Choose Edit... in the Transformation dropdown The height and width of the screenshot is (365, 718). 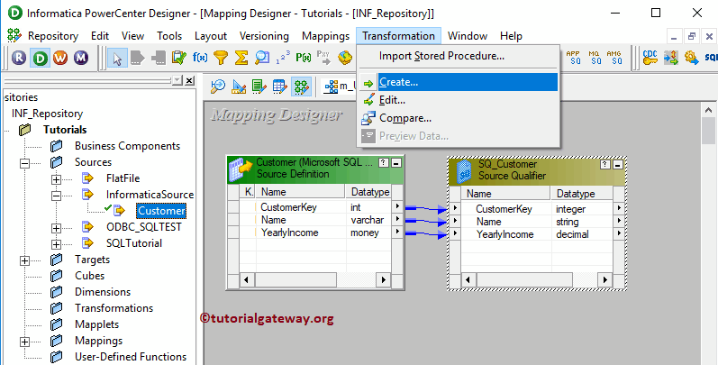tap(459, 100)
